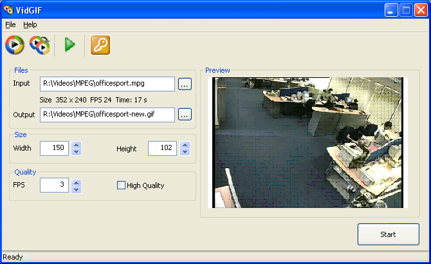Click the Start button
The height and width of the screenshot is (264, 431).
(x=388, y=234)
